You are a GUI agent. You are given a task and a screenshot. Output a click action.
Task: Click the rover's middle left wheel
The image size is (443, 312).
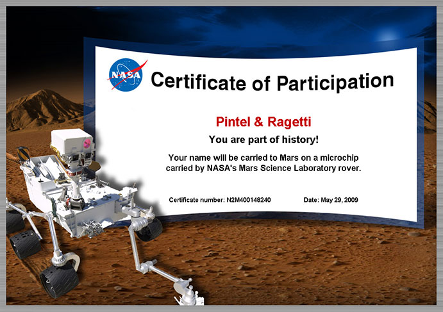pyautogui.click(x=26, y=245)
